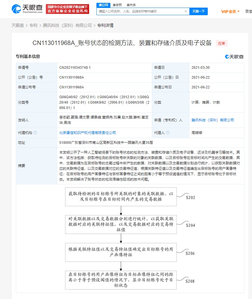Viewport: 252px width, 299px height.
Task: Click the TianYanCha logo in the header
Action: [27, 9]
